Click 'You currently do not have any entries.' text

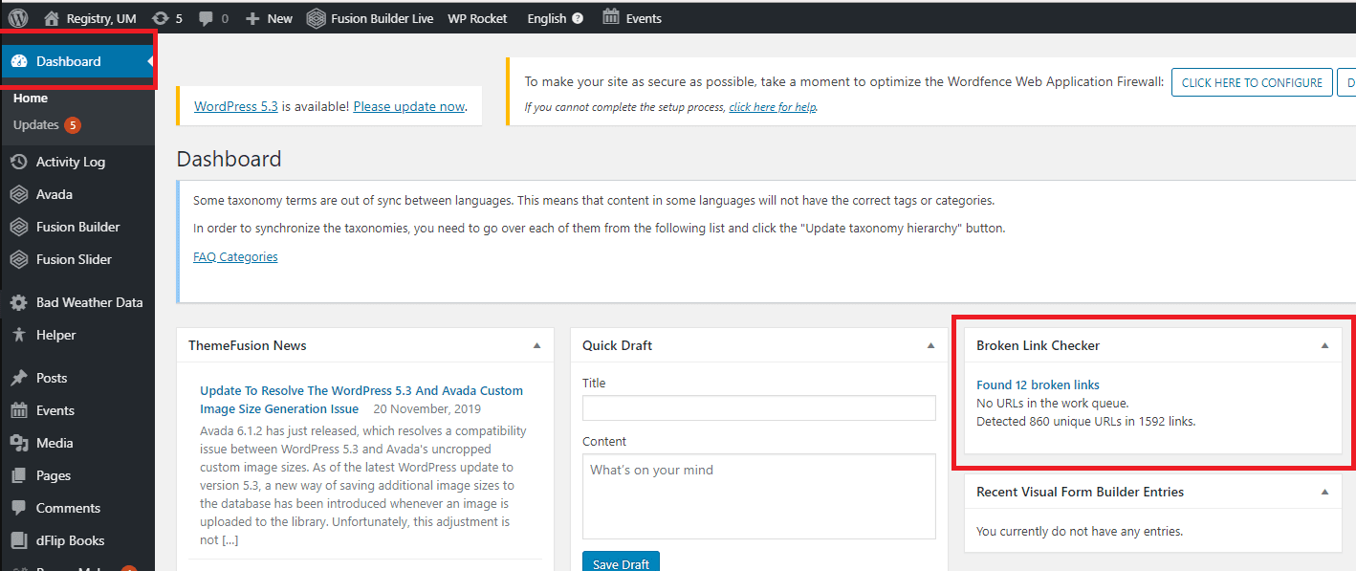[1080, 531]
